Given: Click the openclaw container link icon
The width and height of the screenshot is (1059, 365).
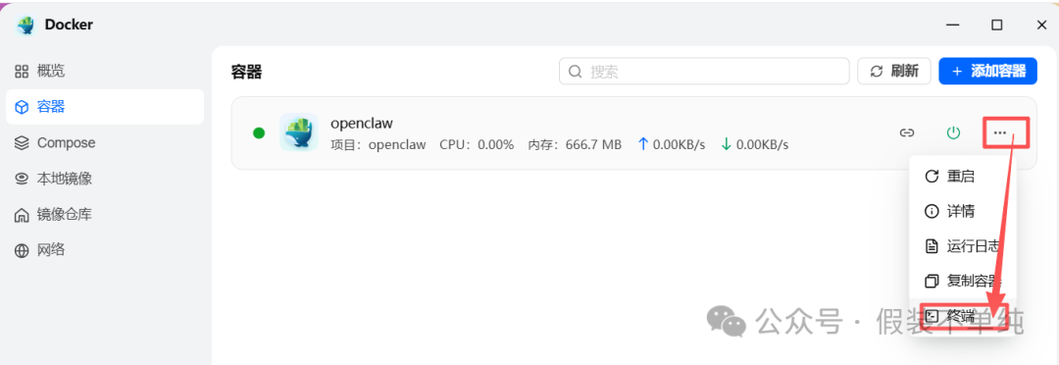Looking at the screenshot, I should click(906, 132).
